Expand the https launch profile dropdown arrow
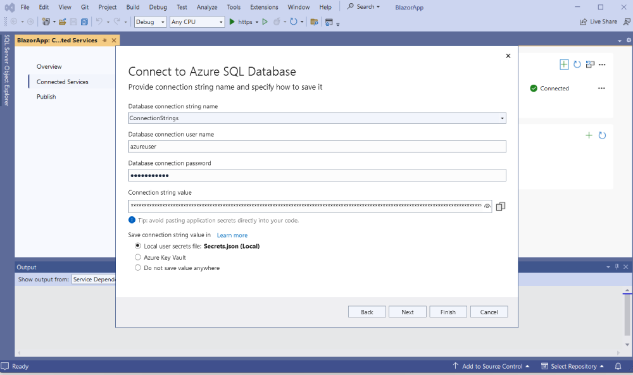Viewport: 633px width, 375px height. tap(257, 22)
